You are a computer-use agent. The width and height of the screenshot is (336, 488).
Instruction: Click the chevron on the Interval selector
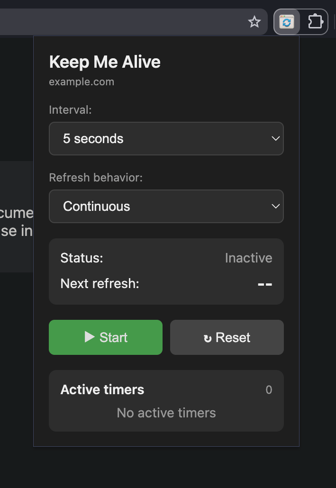point(275,138)
